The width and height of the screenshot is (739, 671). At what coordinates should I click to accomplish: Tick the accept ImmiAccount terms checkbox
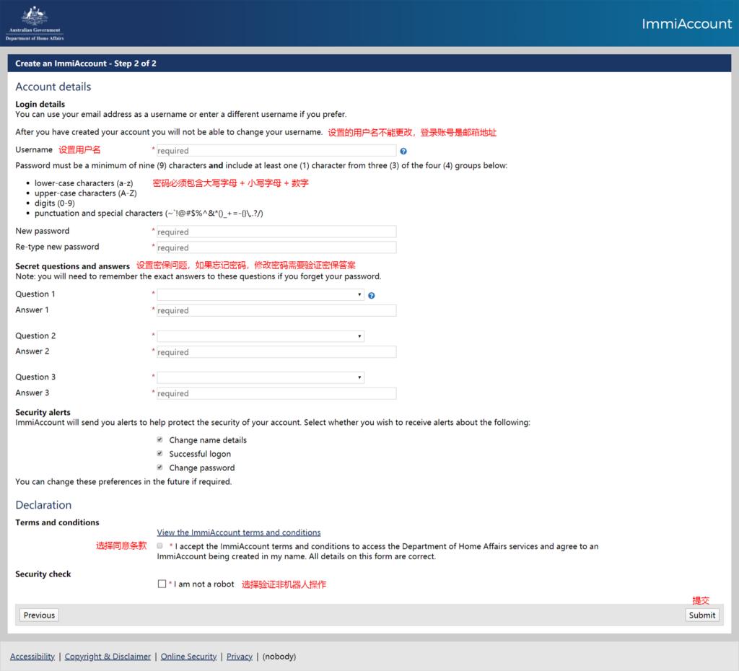[x=159, y=545]
